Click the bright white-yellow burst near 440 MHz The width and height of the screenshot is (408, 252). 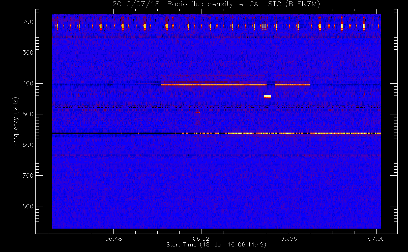268,97
